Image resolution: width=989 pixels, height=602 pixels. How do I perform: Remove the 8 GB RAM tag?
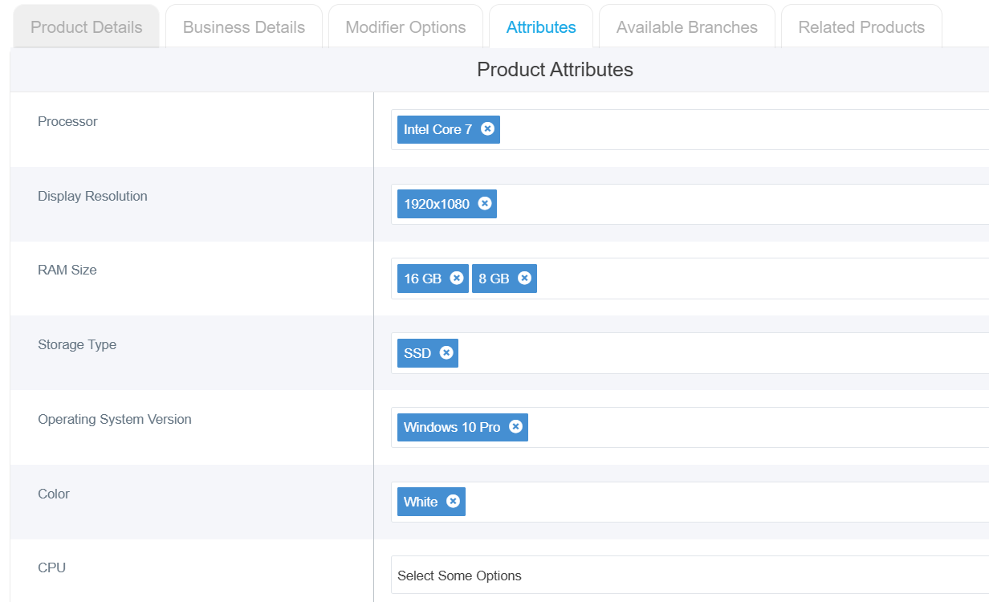(x=524, y=278)
